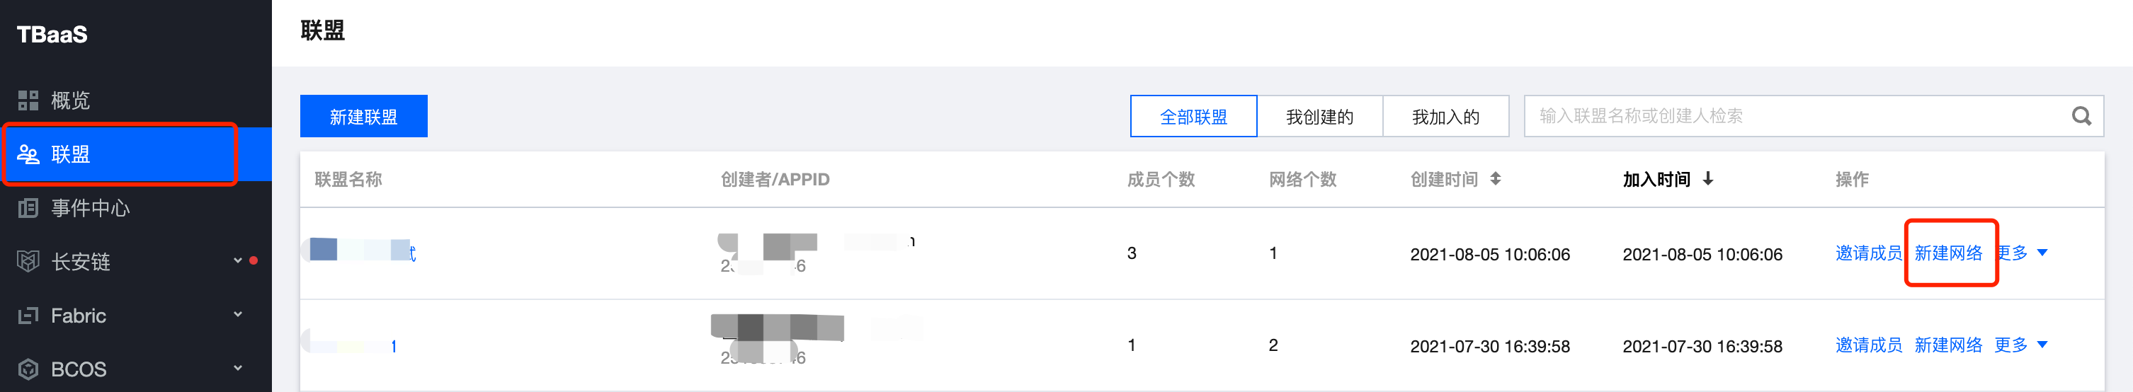Image resolution: width=2133 pixels, height=392 pixels.
Task: Click the Fabric icon in sidebar
Action: pos(28,316)
